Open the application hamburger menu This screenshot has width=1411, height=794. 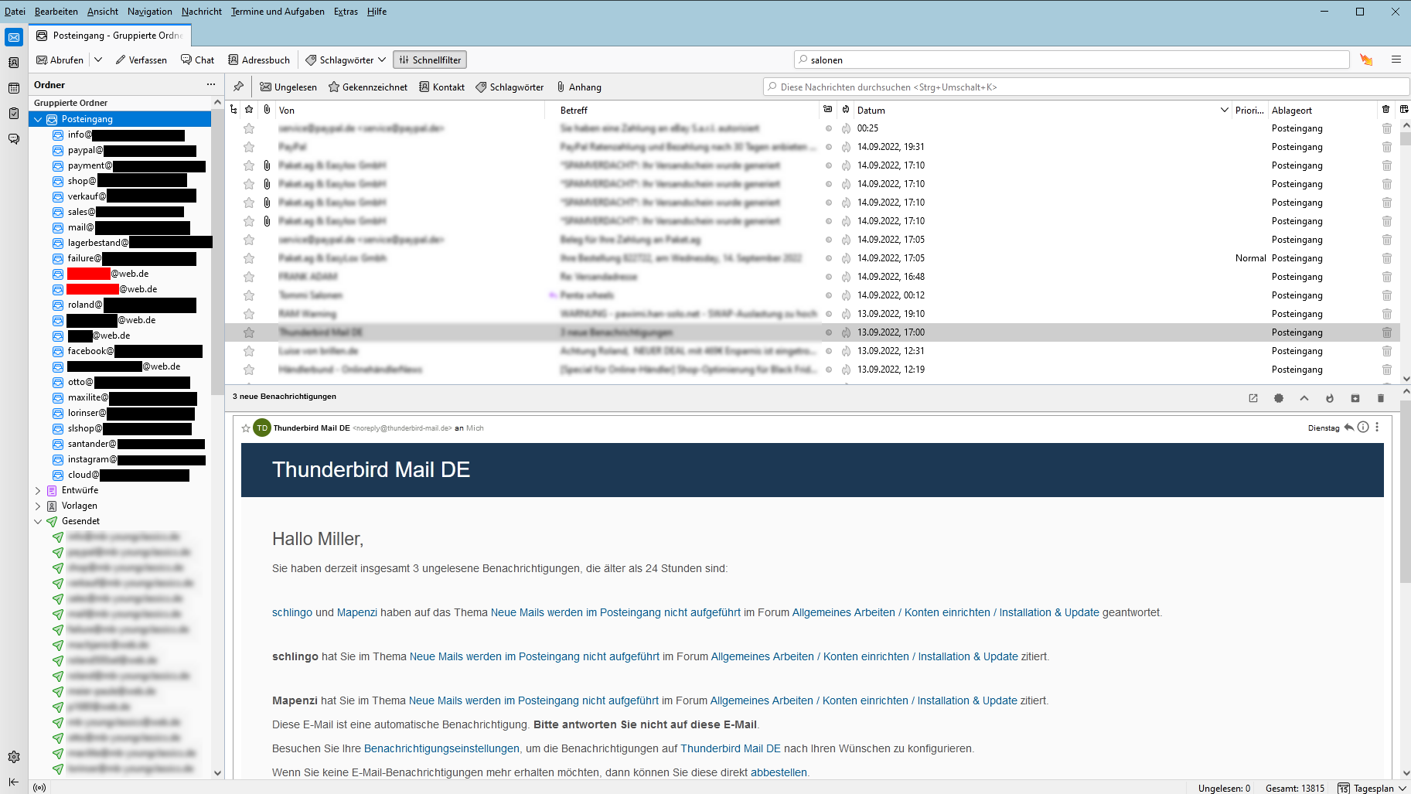1396,60
